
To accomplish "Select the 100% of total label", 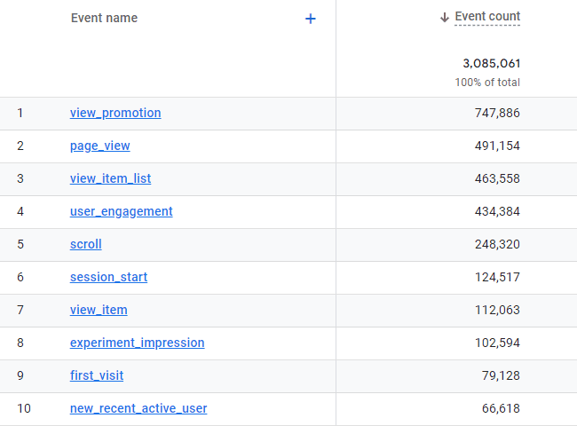I will (x=487, y=82).
